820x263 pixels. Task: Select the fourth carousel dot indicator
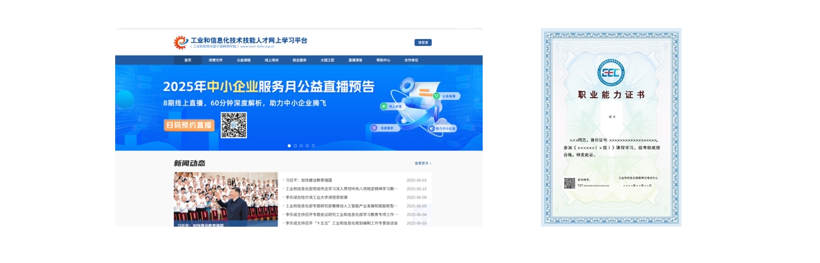307,146
